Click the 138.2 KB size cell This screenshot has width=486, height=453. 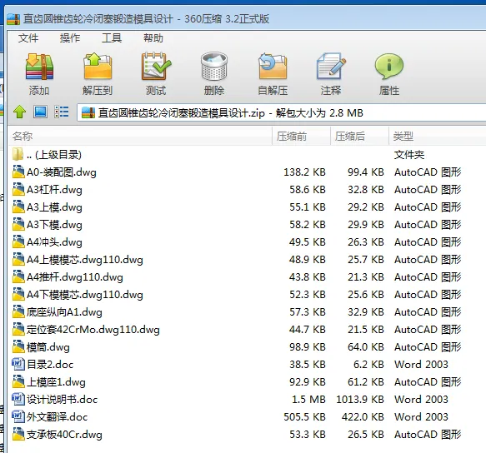coord(304,172)
